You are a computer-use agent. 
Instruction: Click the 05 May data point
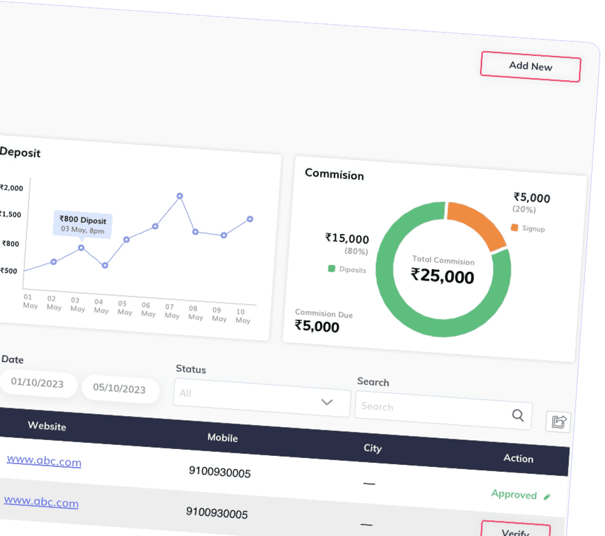pos(126,239)
